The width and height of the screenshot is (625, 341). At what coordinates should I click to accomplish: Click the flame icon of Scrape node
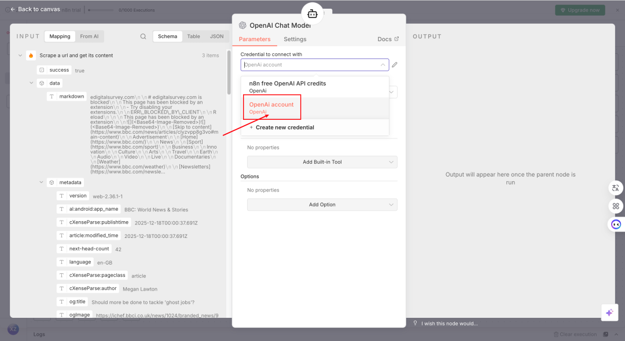(31, 56)
